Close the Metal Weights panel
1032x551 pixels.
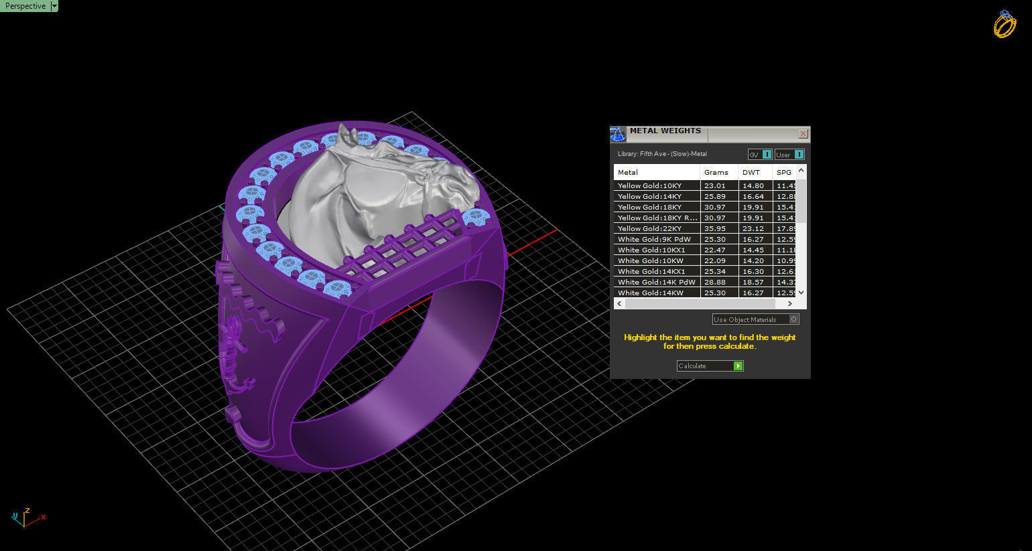[x=803, y=134]
